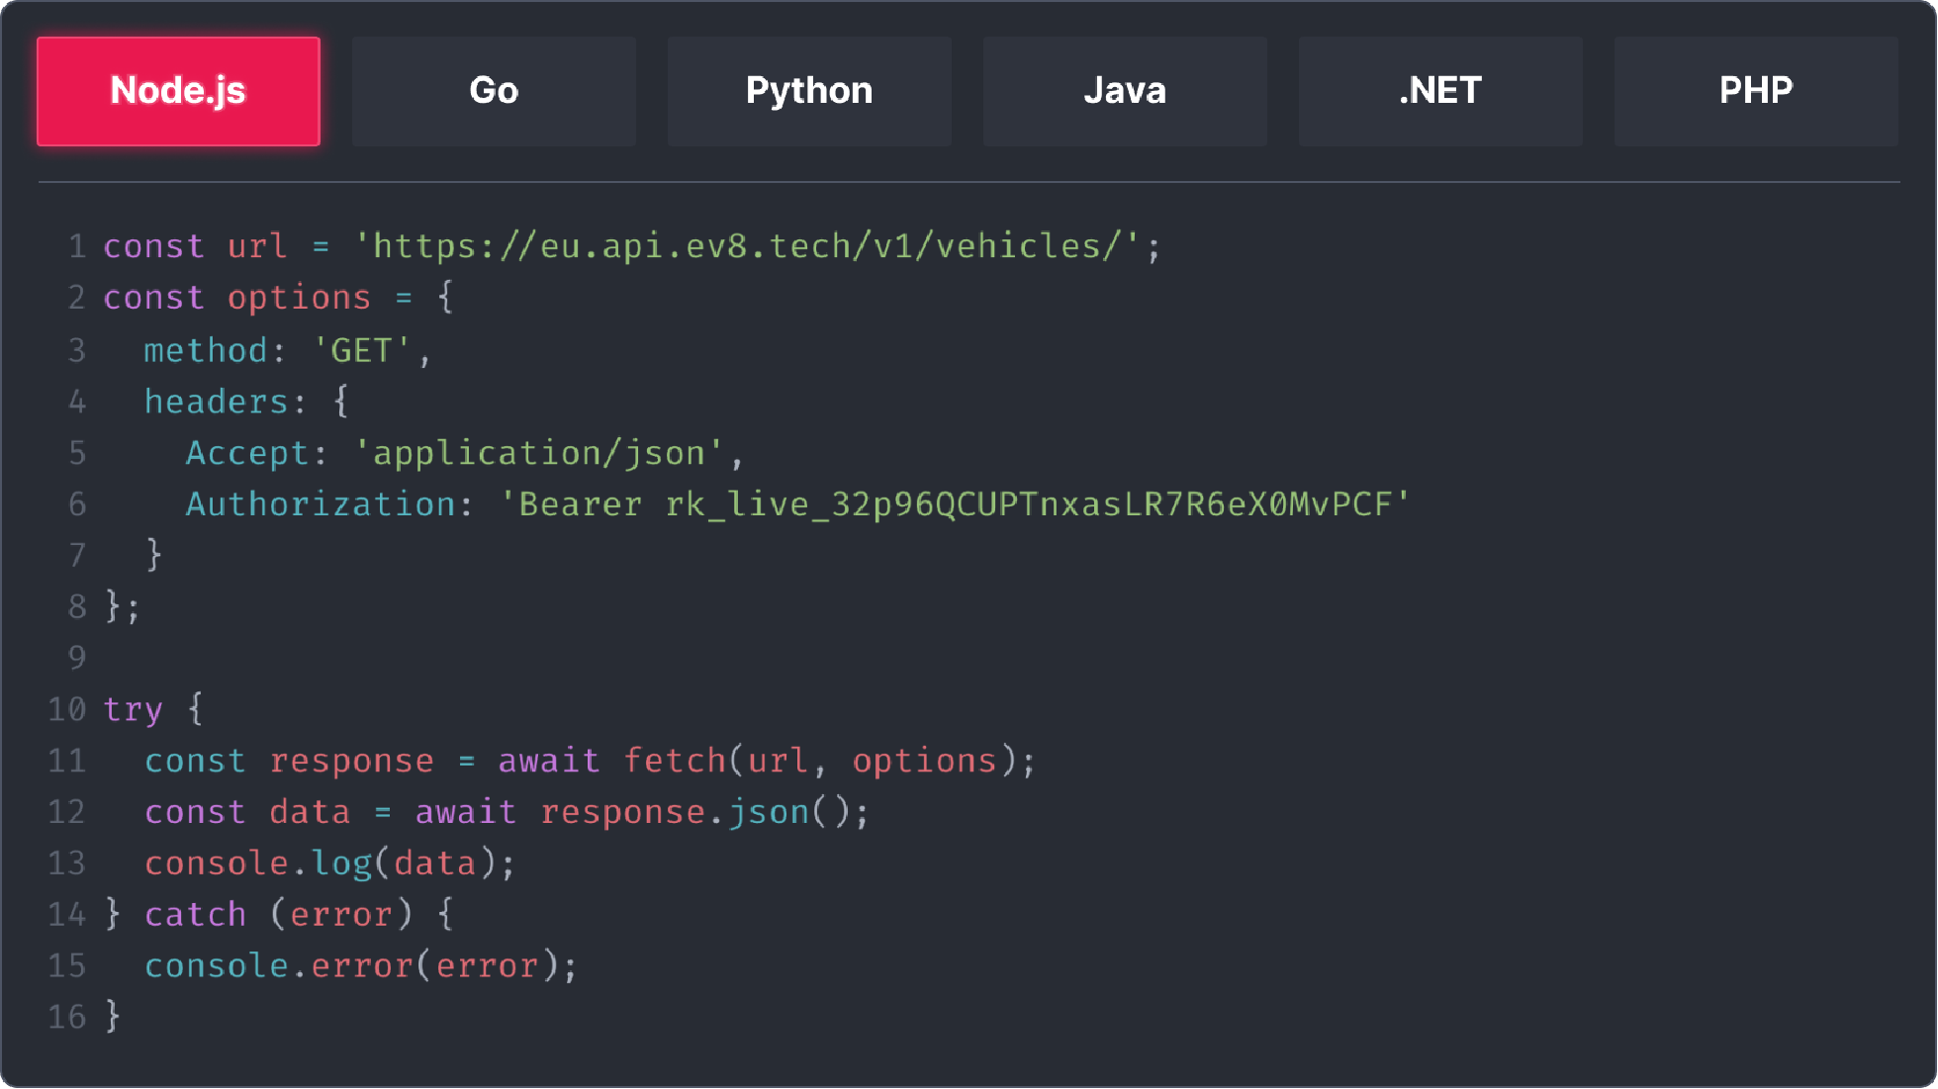Switch to the Go tab
1938x1089 pixels.
[x=494, y=91]
